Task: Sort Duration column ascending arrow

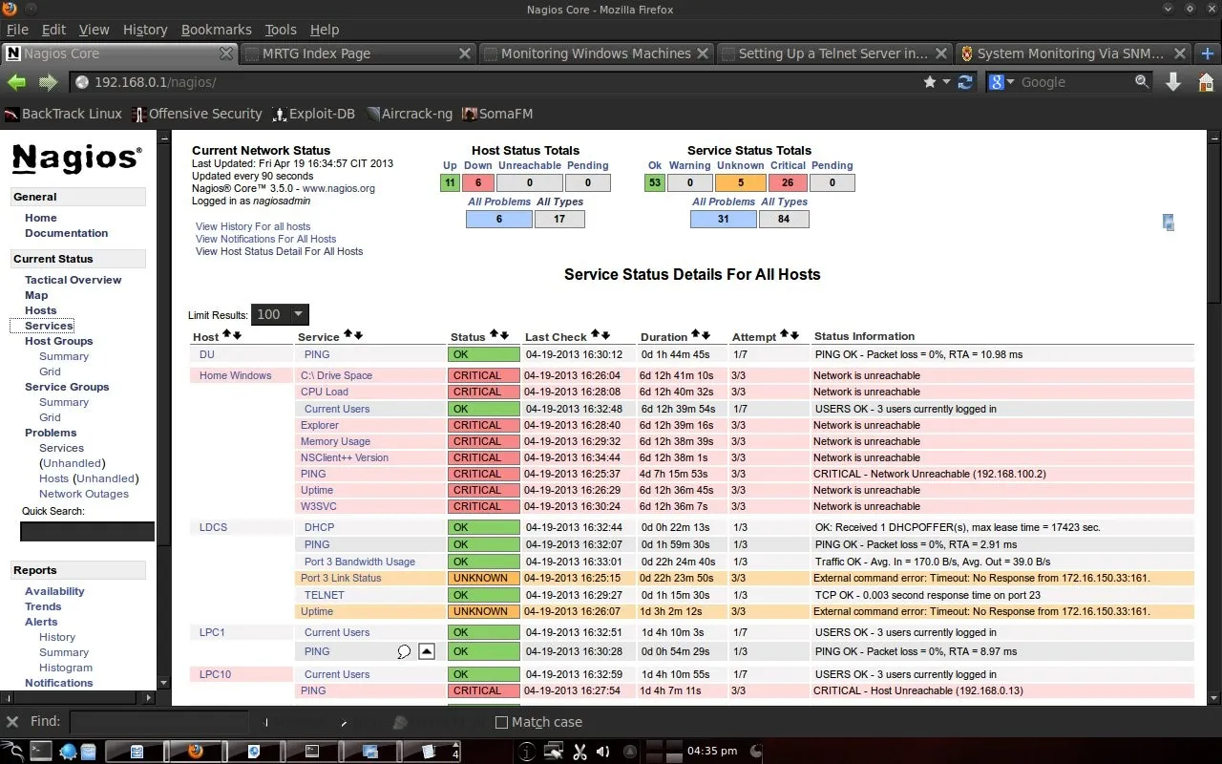Action: 696,335
